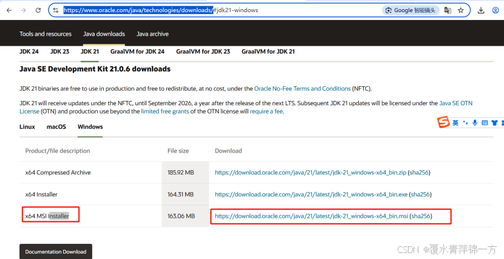Viewport: 504px width, 259px height.
Task: Download the jdk-21_windows-x64_bin.msi link
Action: [312, 216]
